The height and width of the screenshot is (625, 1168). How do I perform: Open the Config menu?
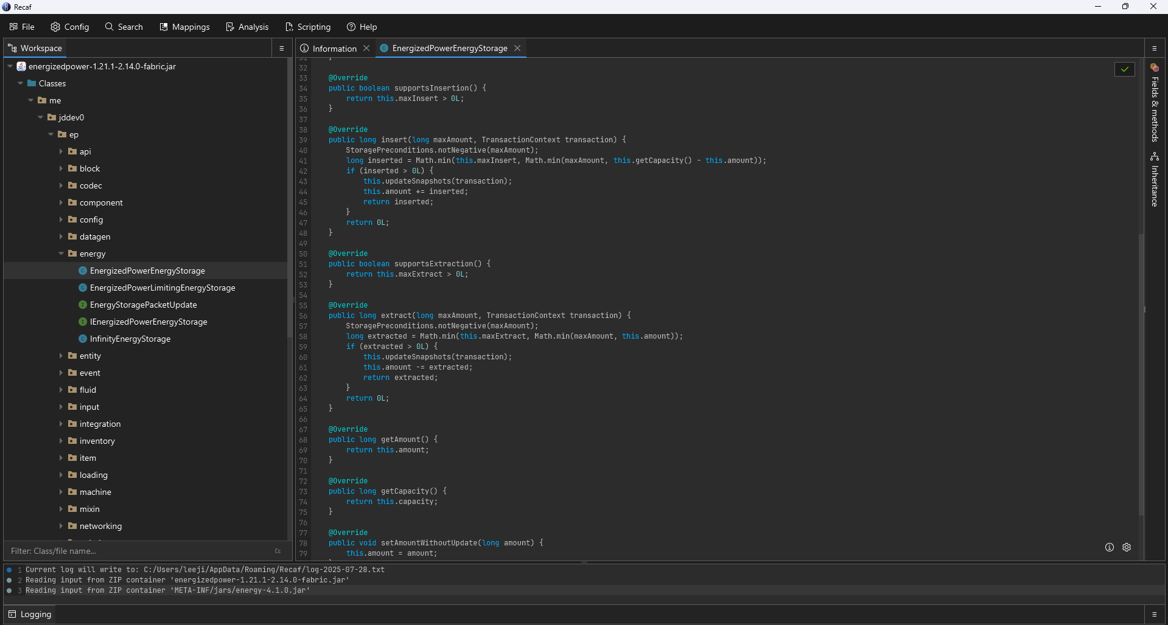point(70,27)
